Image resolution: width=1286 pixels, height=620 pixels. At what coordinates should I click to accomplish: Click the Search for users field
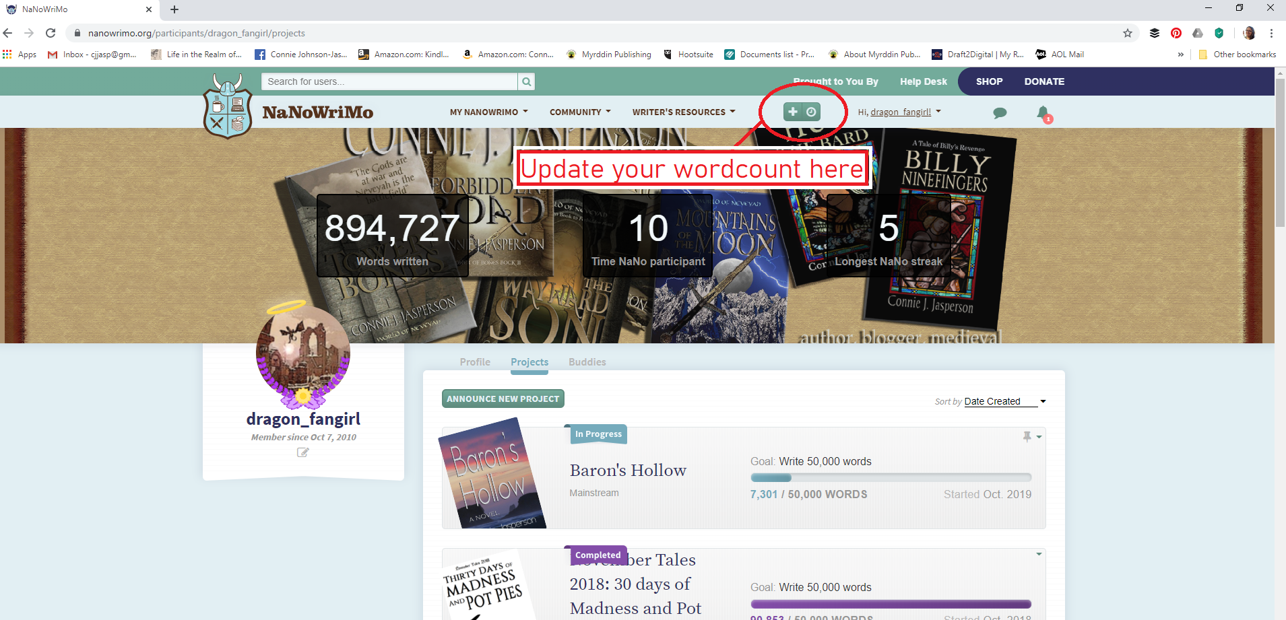[389, 81]
